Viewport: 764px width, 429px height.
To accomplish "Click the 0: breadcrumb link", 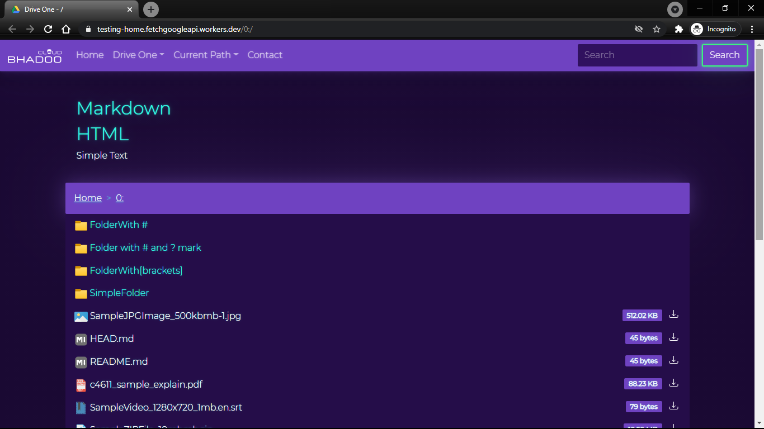I will 120,198.
